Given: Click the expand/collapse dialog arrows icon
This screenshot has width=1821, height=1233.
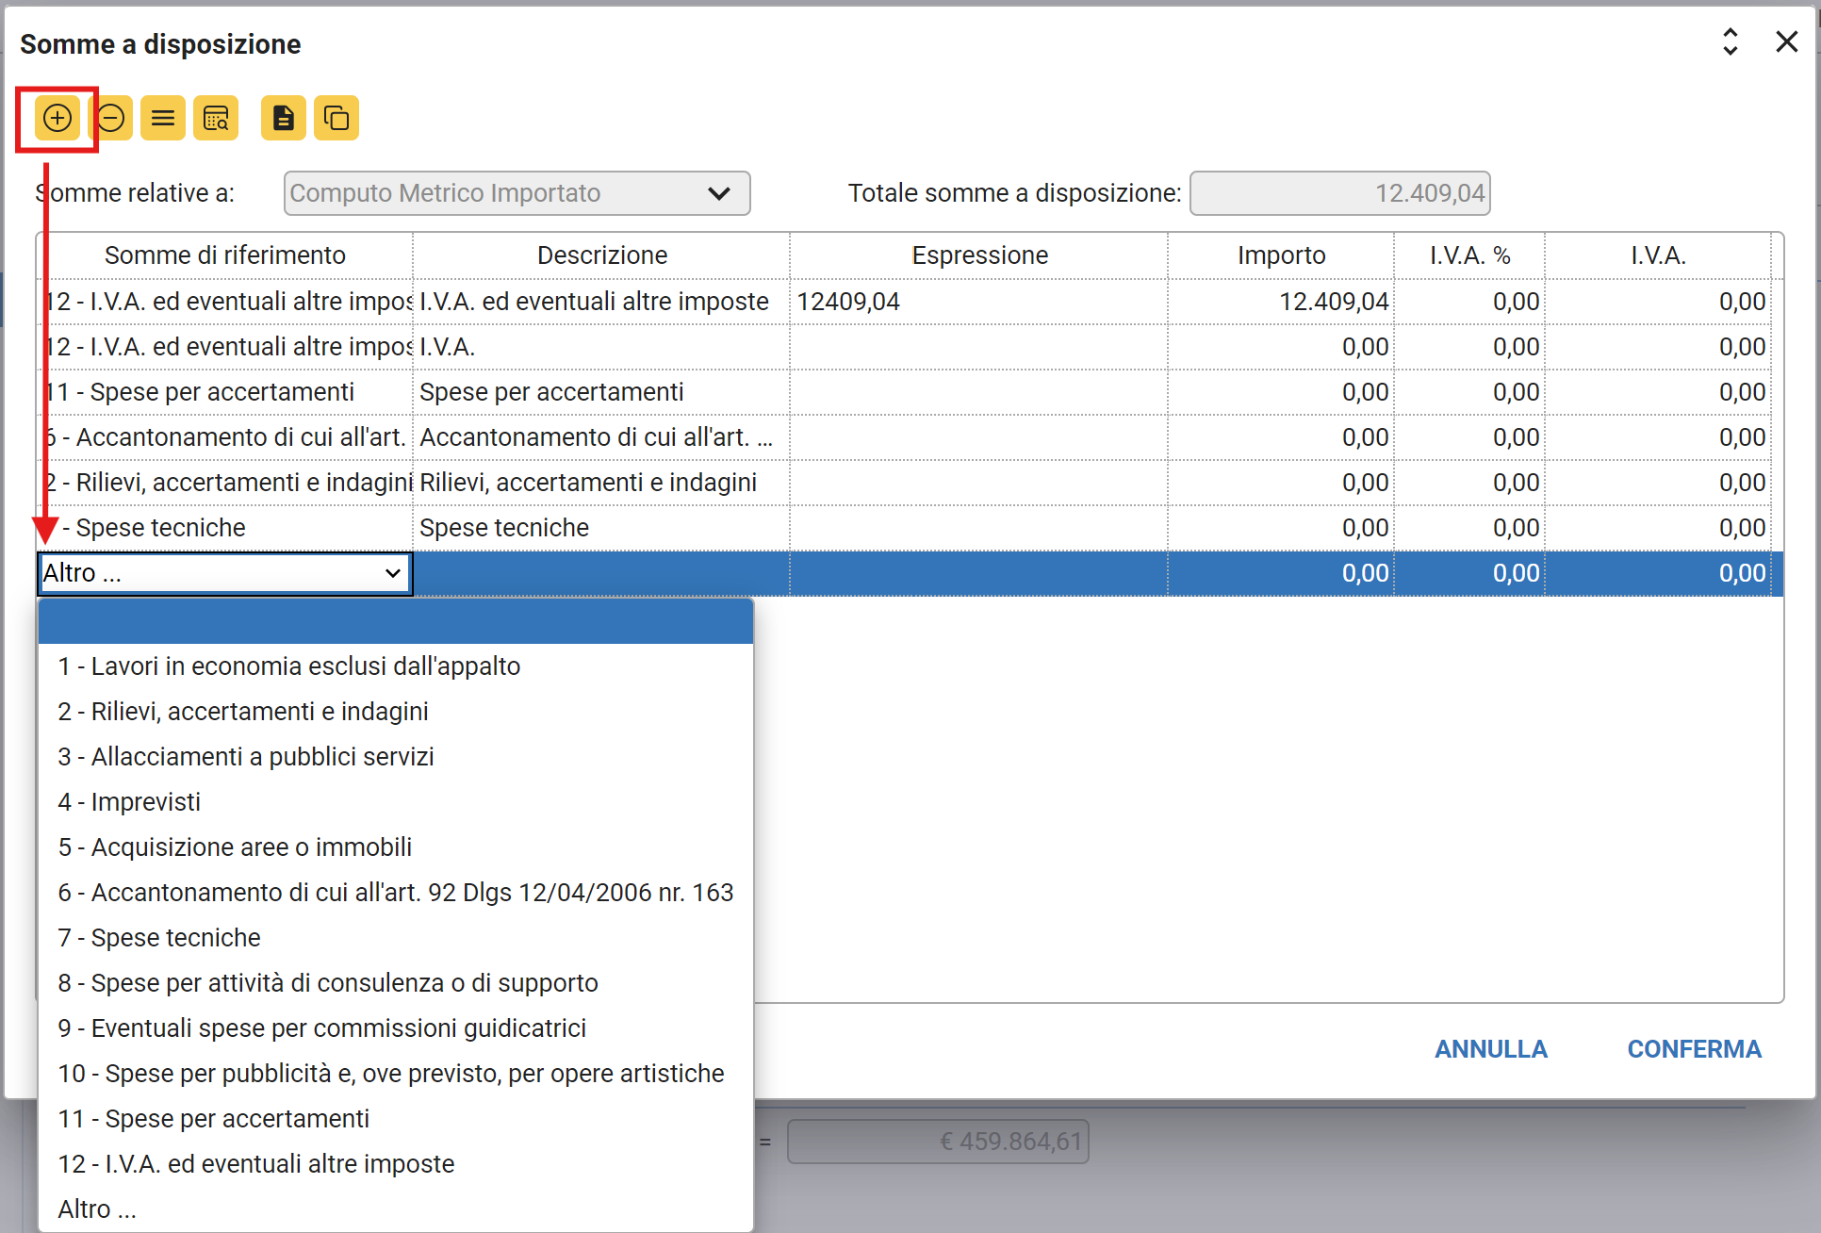Looking at the screenshot, I should tap(1730, 42).
